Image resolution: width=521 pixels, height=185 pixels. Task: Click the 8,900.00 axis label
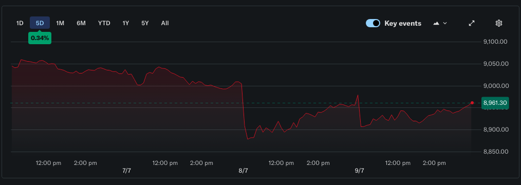click(495, 129)
